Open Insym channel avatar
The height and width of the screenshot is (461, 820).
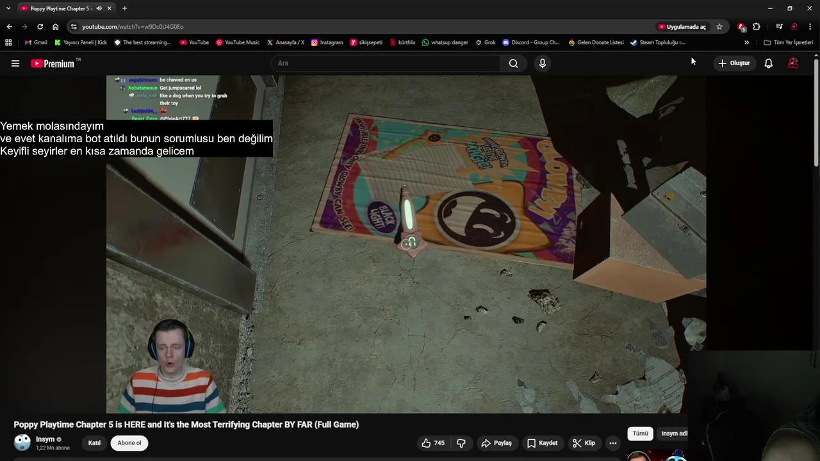(x=22, y=442)
